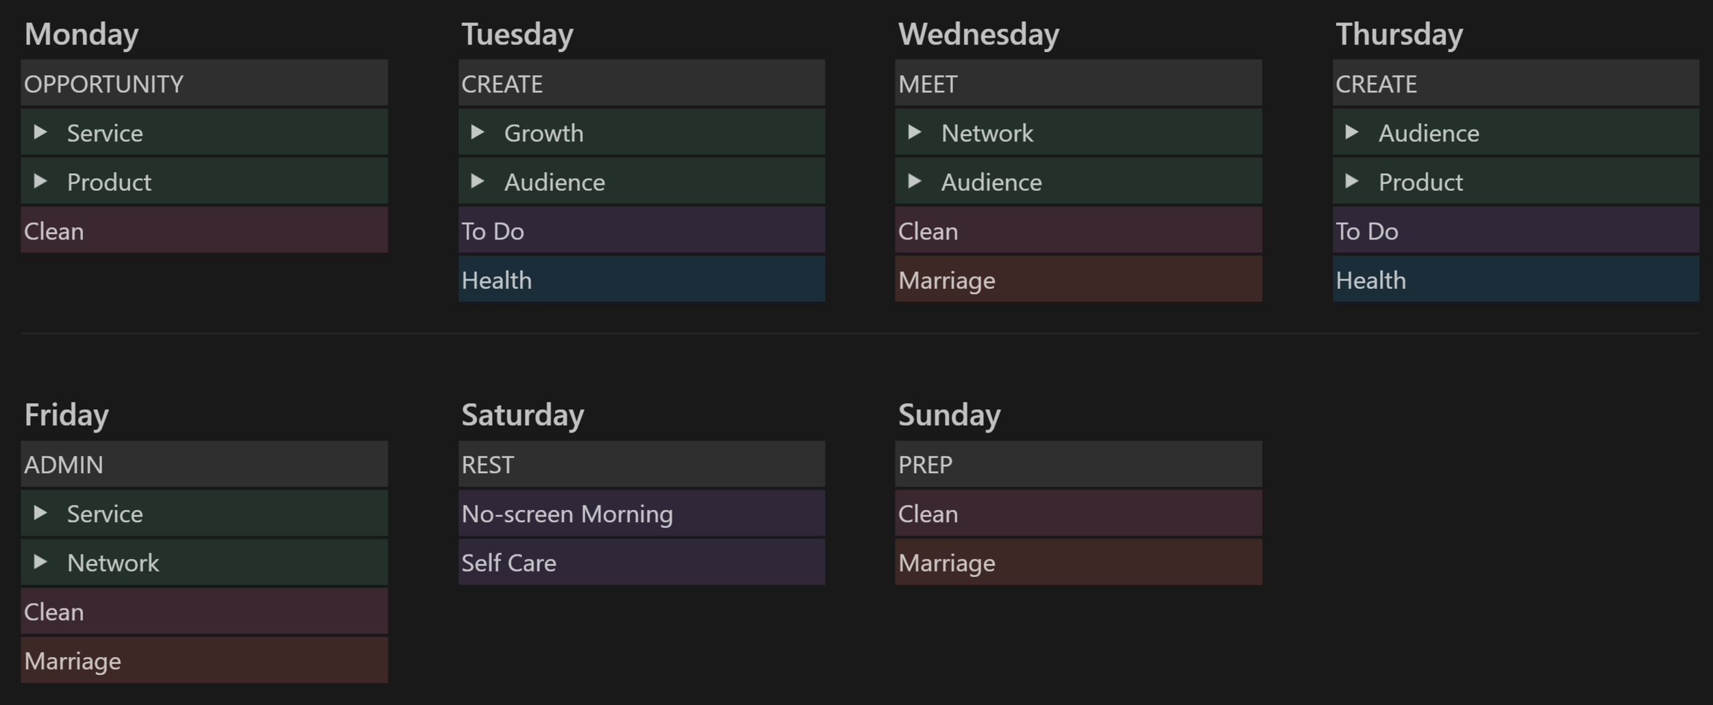Expand the Growth toggle under Tuesday
This screenshot has height=705, width=1713.
coord(478,132)
